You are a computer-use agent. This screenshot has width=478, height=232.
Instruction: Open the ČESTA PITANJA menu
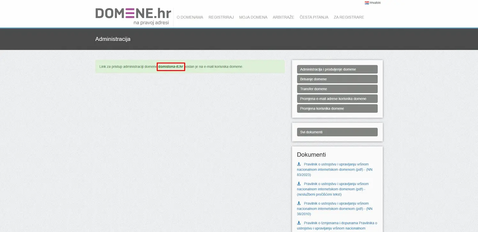point(314,17)
